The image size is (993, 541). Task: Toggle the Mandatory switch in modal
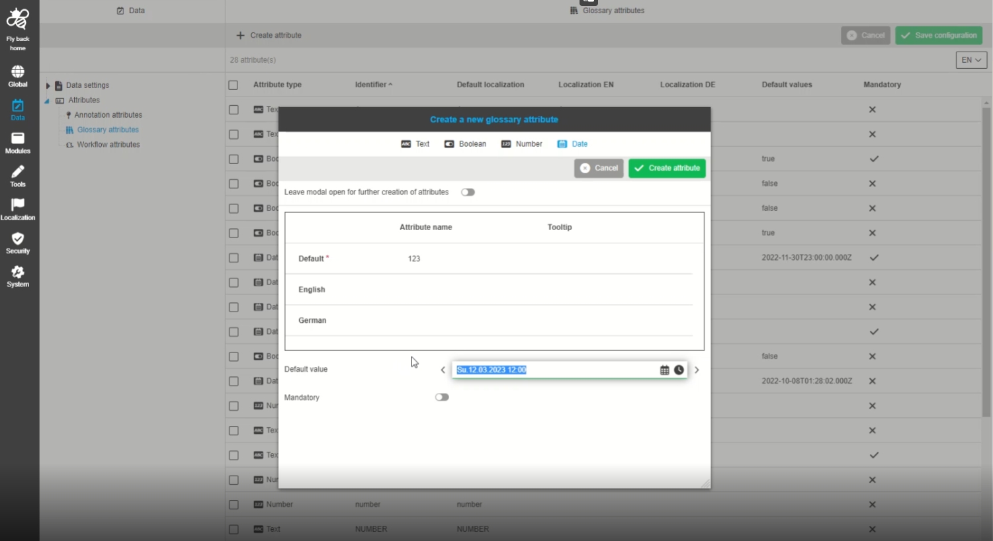click(442, 397)
